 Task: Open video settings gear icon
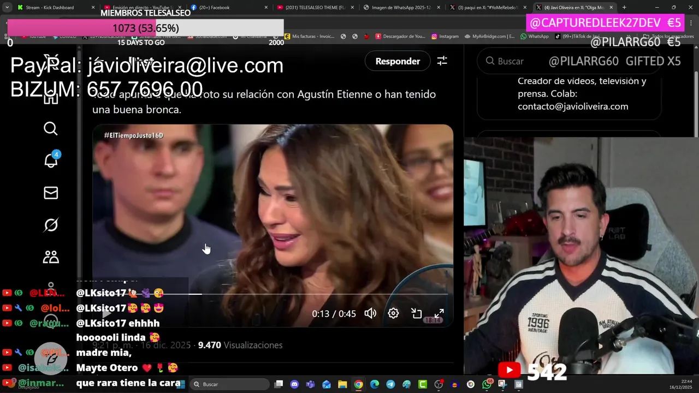(393, 313)
